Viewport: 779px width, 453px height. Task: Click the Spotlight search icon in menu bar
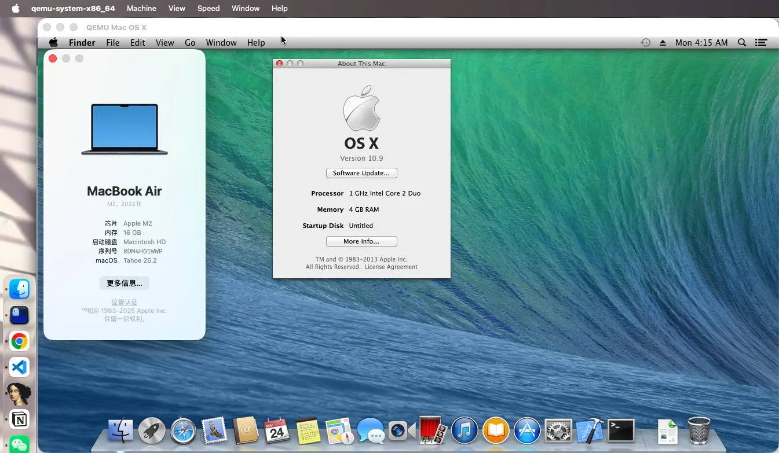pos(742,42)
